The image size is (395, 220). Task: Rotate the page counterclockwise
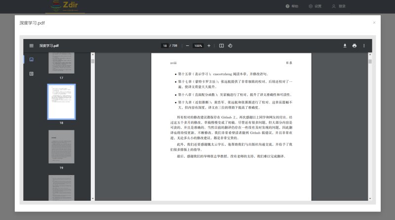[x=230, y=45]
